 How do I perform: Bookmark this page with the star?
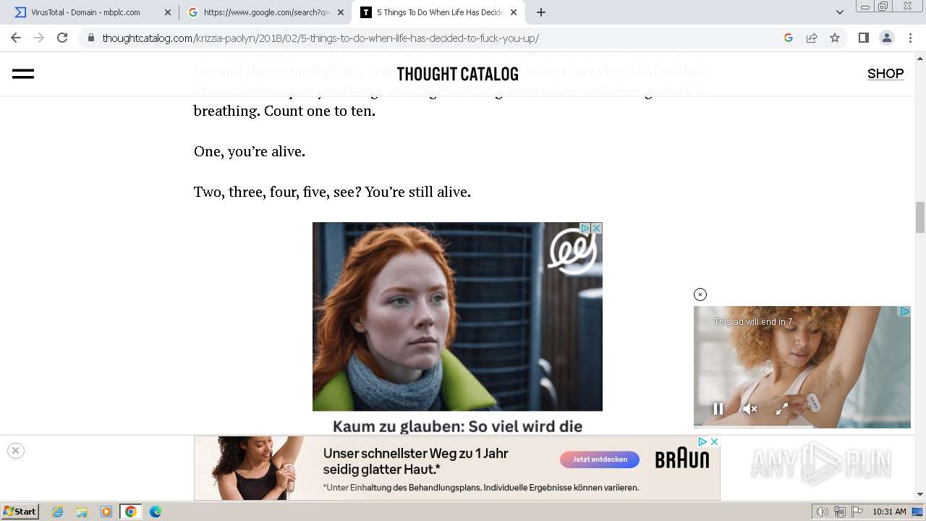coord(835,38)
